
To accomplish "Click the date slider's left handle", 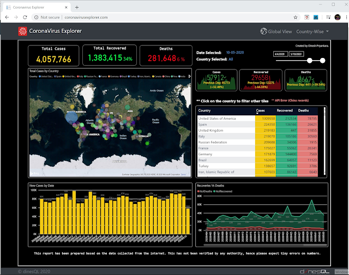I will tap(310, 61).
